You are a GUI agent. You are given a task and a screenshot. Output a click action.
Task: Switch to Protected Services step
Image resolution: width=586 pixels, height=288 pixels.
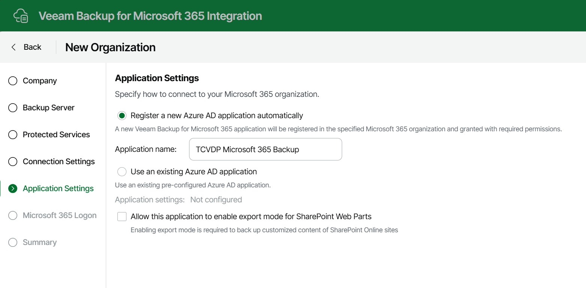click(56, 135)
